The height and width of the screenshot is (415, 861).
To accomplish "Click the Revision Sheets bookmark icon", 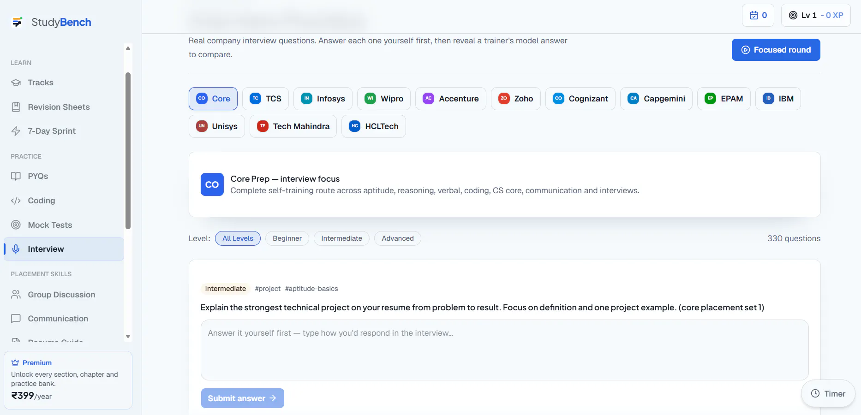I will pyautogui.click(x=16, y=107).
